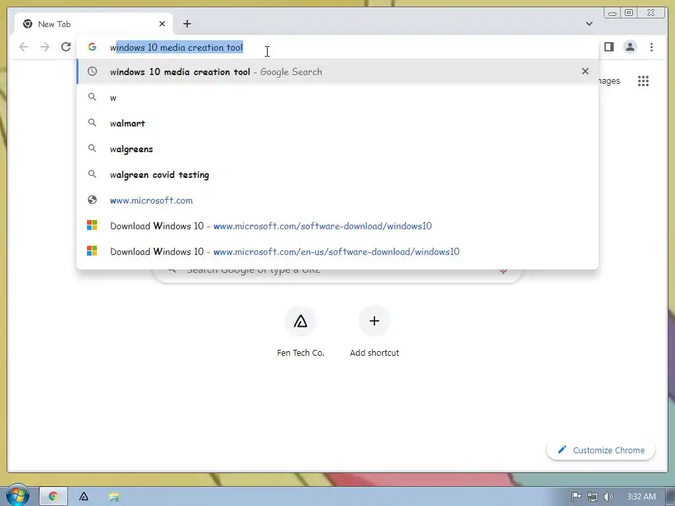
Task: Select windows 10 media creation tool Google Search suggestion
Action: pyautogui.click(x=337, y=72)
